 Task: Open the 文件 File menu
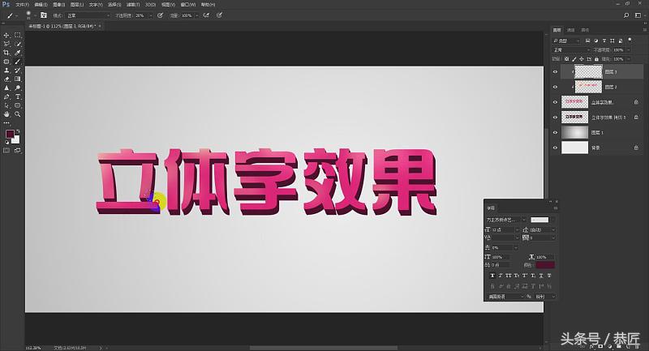(23, 5)
